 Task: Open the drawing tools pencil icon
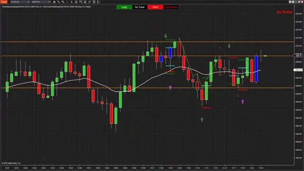click(58, 2)
